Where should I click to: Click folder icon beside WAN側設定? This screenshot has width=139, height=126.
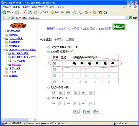[x=7, y=46]
